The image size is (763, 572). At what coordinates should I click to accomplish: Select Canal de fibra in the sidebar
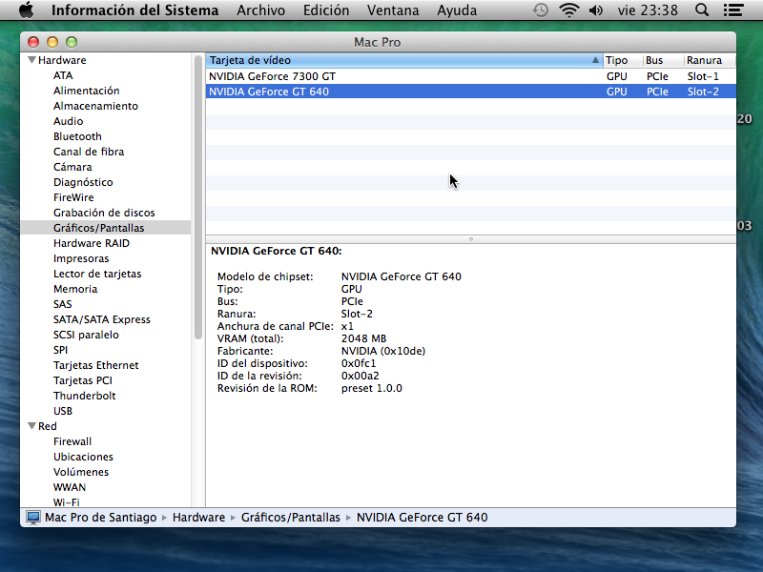pos(89,152)
